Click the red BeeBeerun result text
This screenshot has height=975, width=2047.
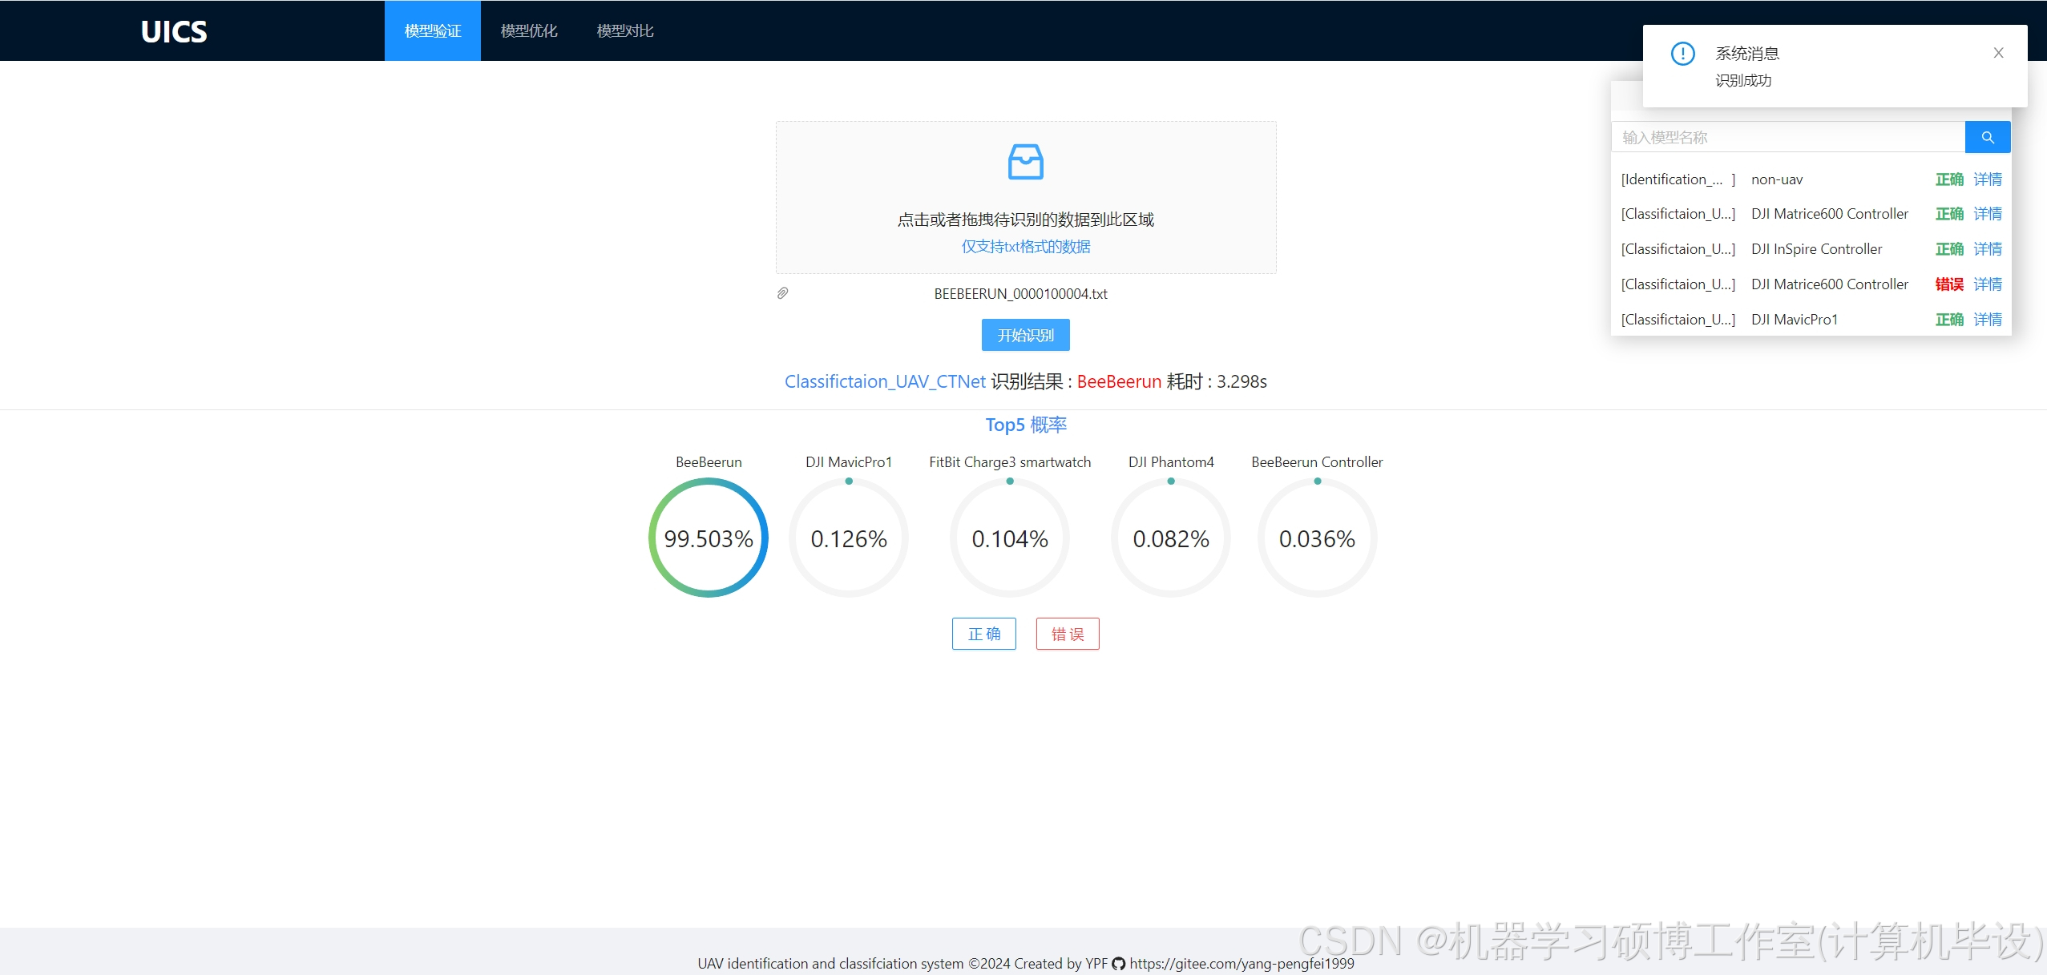tap(1119, 381)
